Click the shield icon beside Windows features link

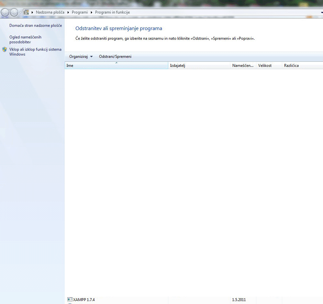[5, 49]
